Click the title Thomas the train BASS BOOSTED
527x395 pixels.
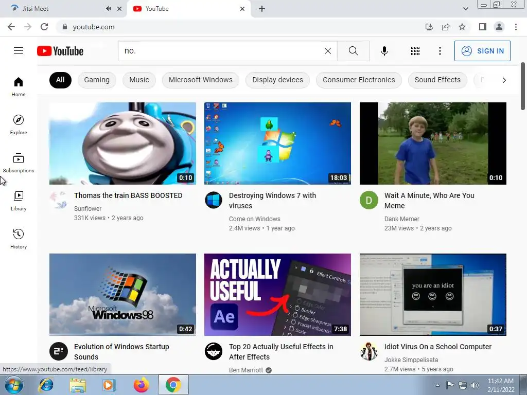click(x=128, y=195)
